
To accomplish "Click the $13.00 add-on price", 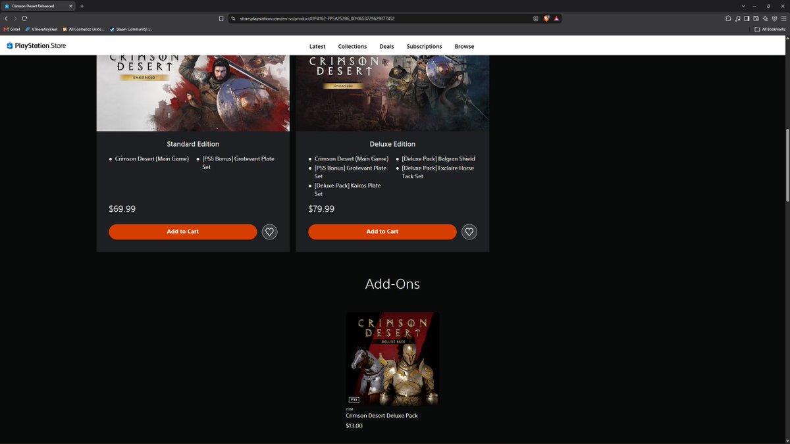I will point(354,426).
